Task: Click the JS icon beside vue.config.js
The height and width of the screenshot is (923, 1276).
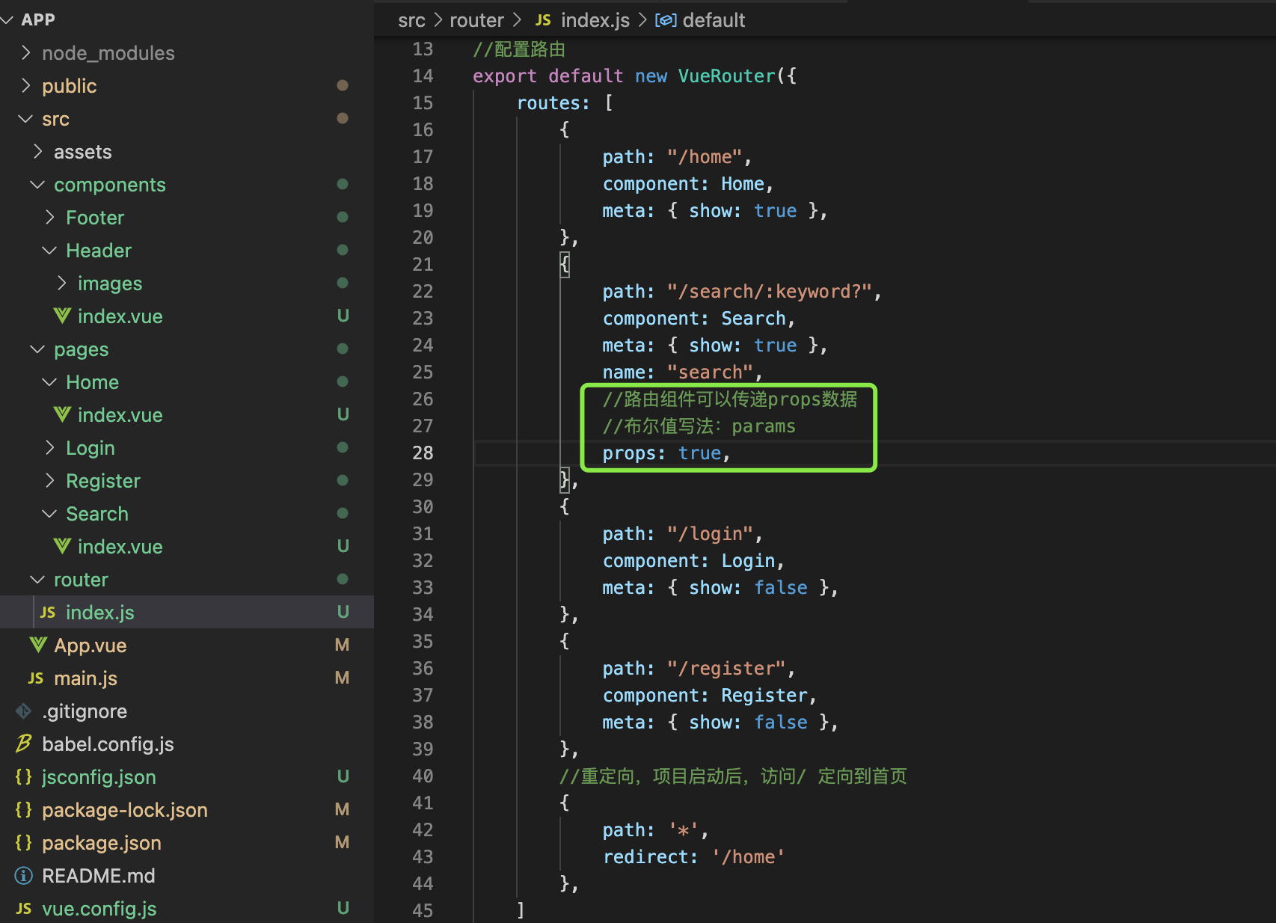Action: click(24, 909)
